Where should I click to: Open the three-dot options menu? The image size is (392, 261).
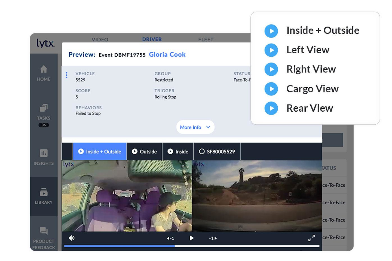(x=66, y=75)
